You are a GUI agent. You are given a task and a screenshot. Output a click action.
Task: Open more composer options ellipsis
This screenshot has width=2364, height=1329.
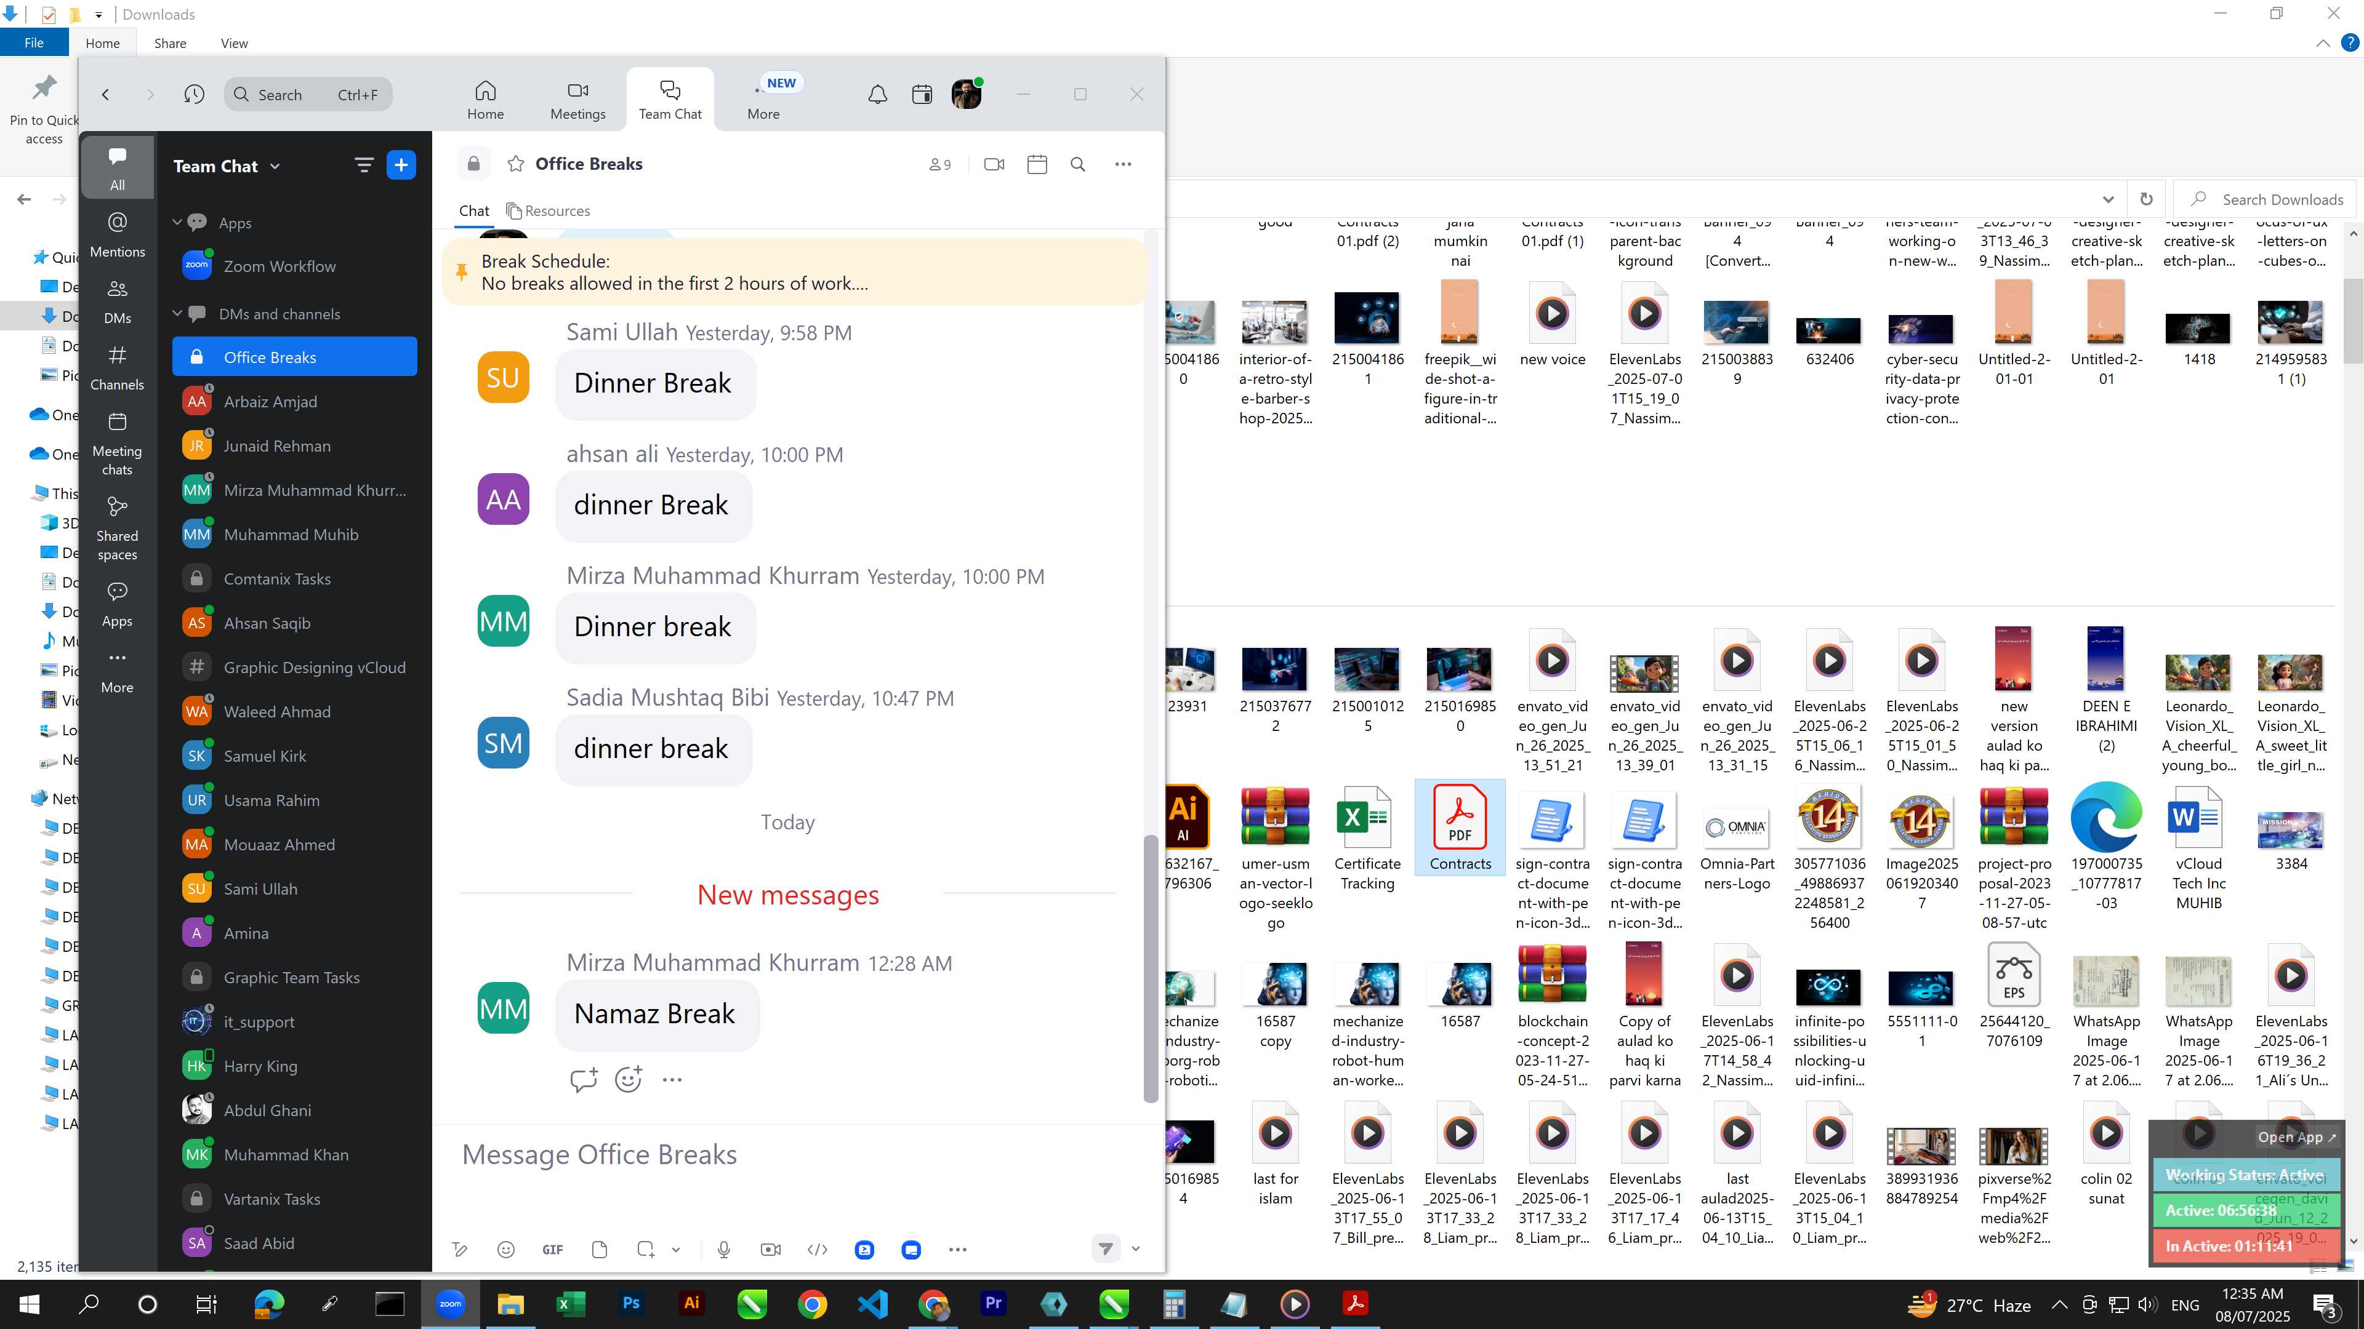coord(957,1249)
